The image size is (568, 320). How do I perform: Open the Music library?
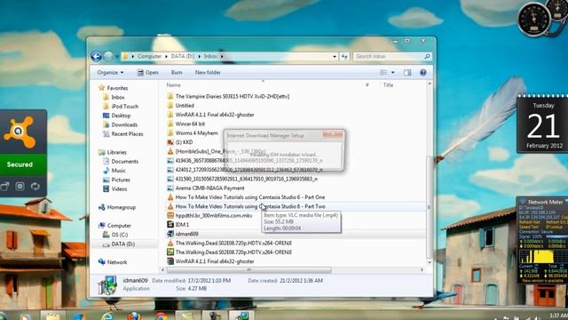pos(118,171)
